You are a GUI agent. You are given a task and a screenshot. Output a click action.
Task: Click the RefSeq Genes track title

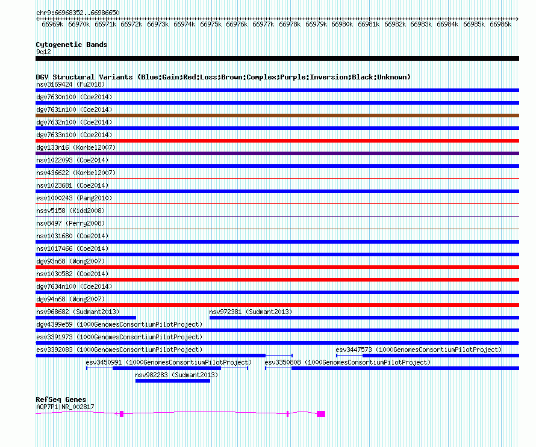(x=61, y=399)
